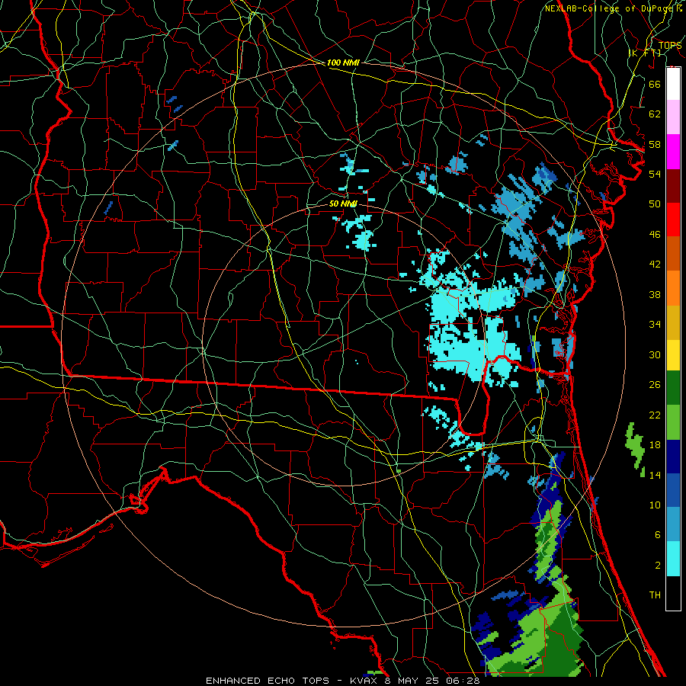Click the '18' legend value
686x686 pixels.
click(655, 445)
